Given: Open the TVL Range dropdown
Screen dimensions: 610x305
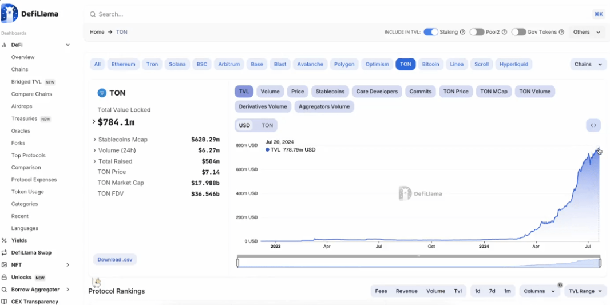Looking at the screenshot, I should 585,291.
